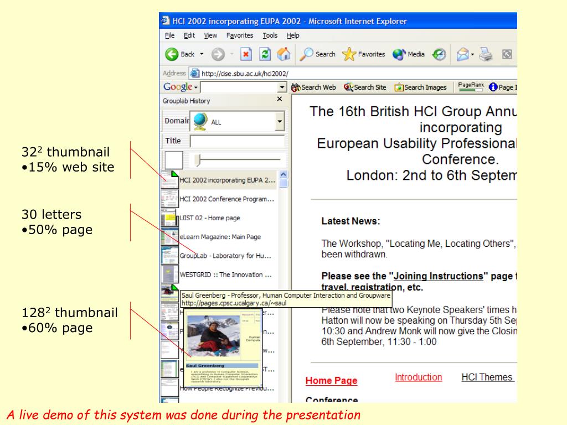The height and width of the screenshot is (425, 567).
Task: Expand the Domain ALL dropdown
Action: coord(280,121)
